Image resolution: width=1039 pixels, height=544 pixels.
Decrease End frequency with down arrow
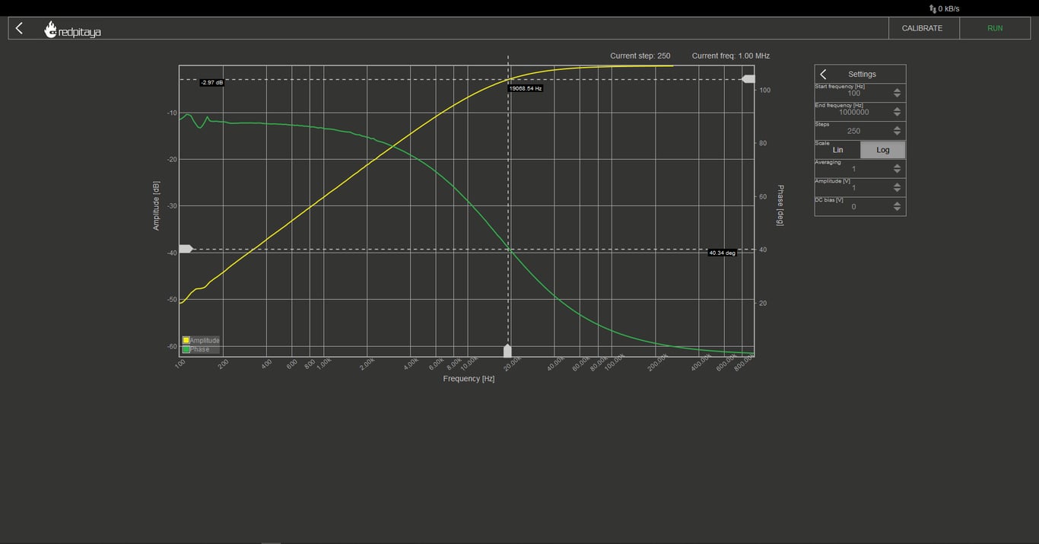point(897,115)
